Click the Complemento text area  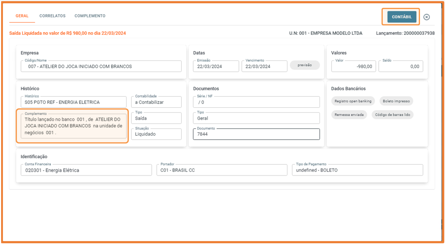[74, 126]
